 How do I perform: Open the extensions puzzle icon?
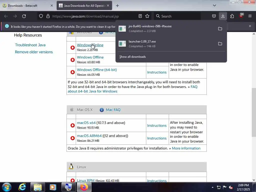coord(232,16)
